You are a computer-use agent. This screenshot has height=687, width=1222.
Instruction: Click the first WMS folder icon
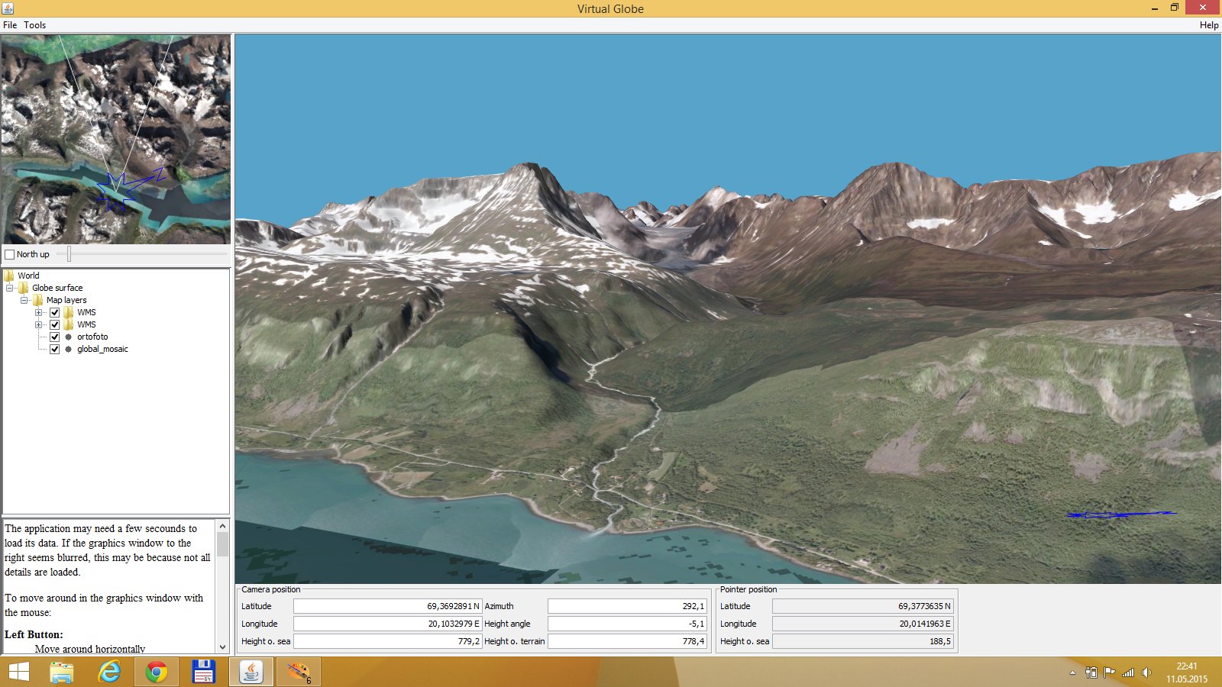tap(68, 312)
